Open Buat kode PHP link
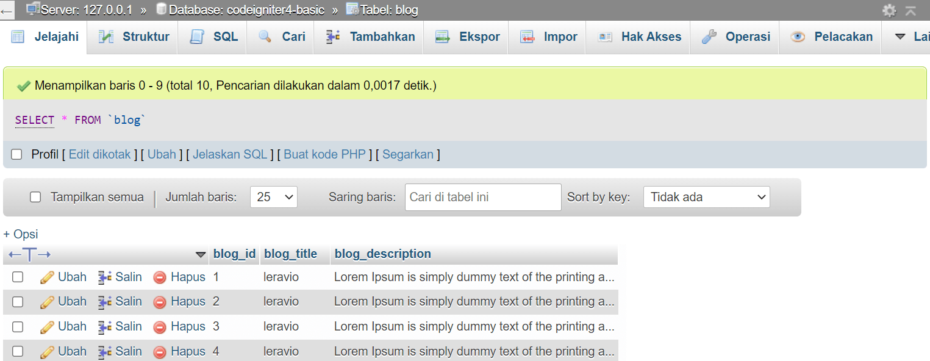930x361 pixels. click(324, 154)
